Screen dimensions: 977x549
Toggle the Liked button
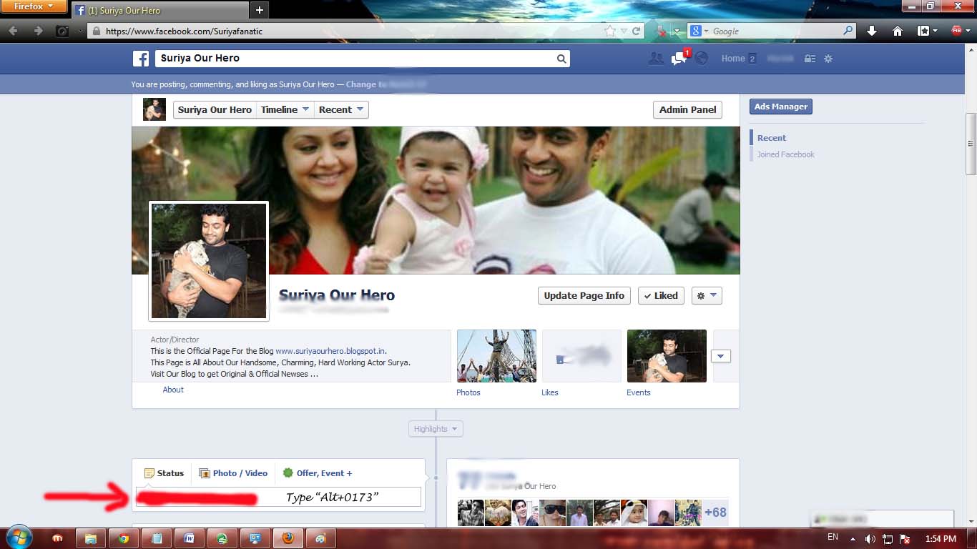661,295
